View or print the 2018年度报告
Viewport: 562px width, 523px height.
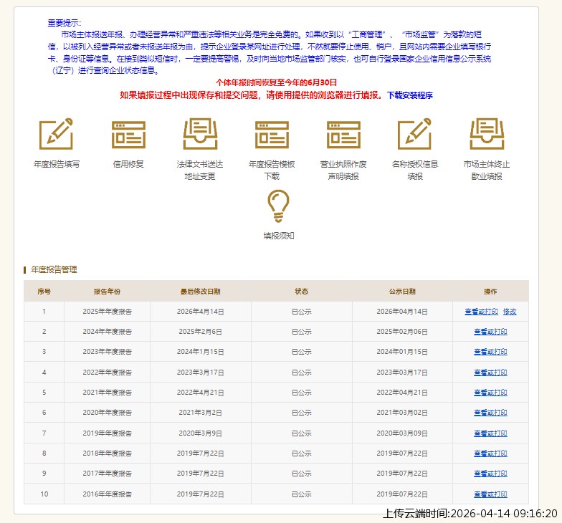tap(490, 454)
